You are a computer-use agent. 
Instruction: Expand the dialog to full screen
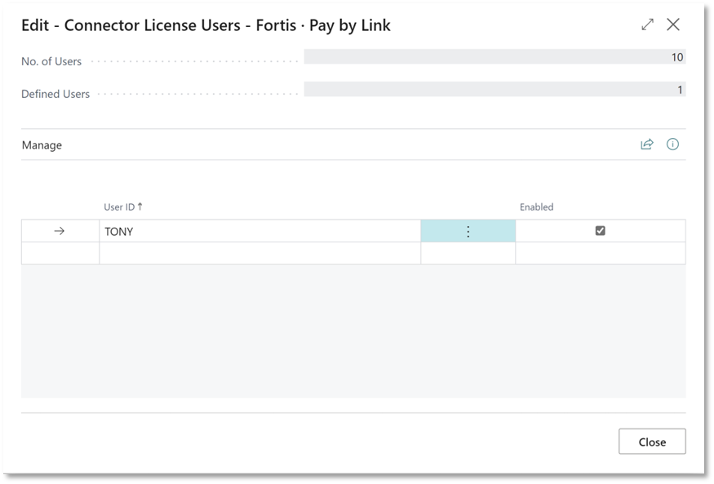coord(648,24)
